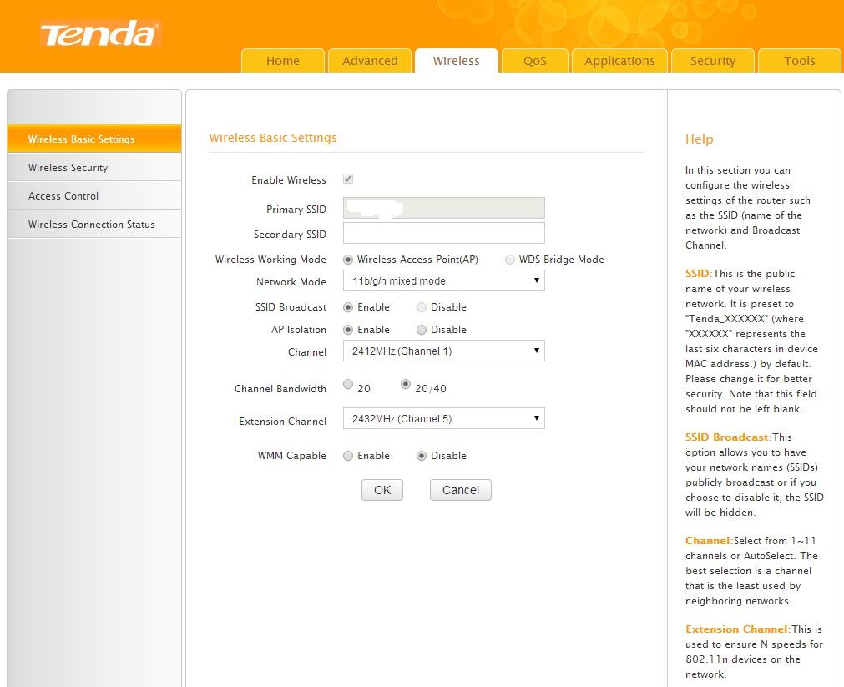Viewport: 844px width, 687px height.
Task: Open the Extension Channel dropdown
Action: coord(444,418)
